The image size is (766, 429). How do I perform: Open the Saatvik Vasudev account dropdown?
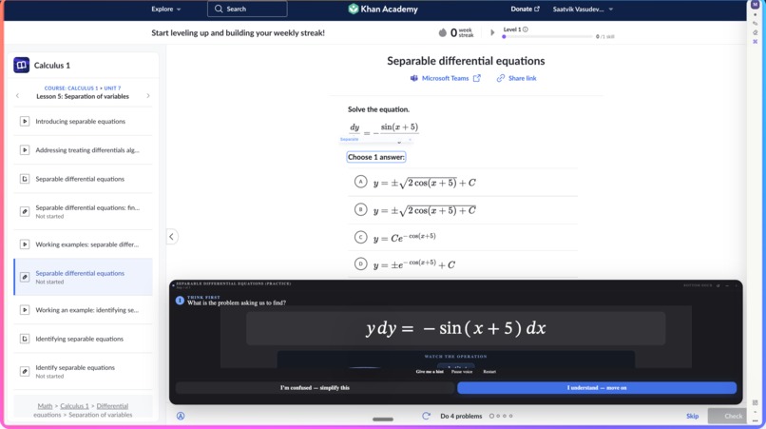click(583, 9)
